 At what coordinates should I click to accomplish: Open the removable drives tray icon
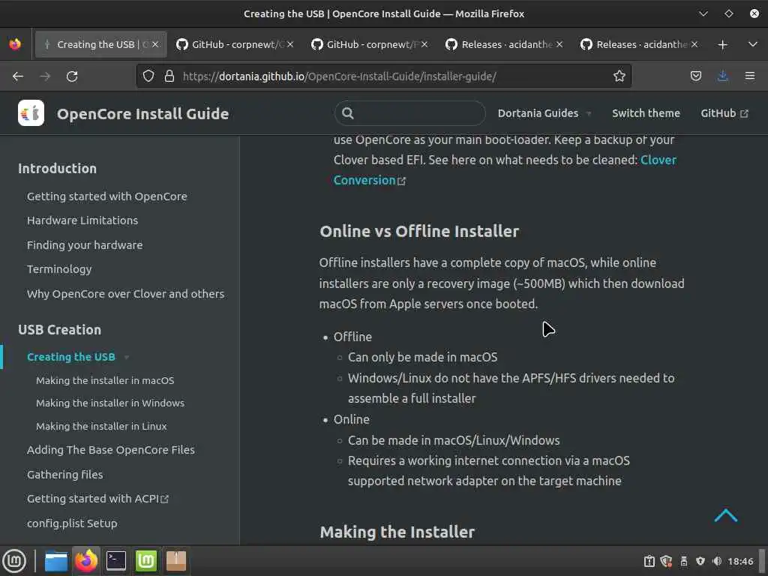tap(684, 561)
